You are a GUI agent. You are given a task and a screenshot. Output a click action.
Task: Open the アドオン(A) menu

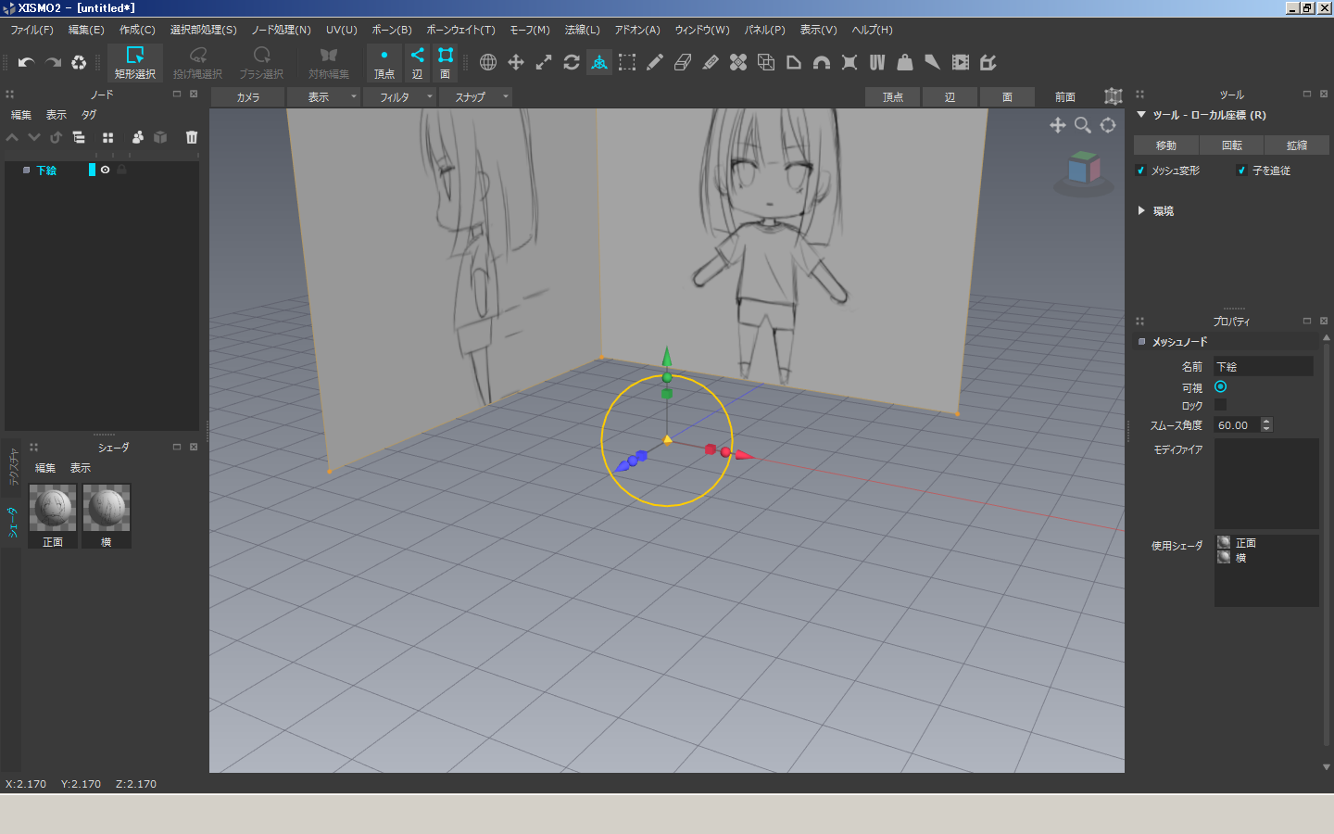637,30
